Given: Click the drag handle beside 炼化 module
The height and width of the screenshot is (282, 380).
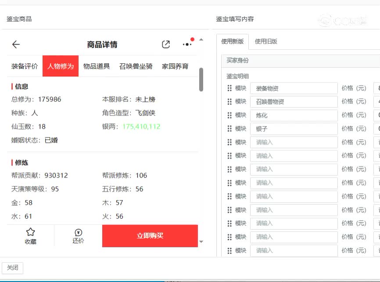Looking at the screenshot, I should 229,115.
